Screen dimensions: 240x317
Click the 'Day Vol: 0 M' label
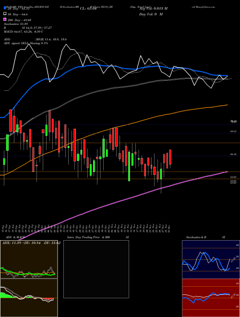(151, 14)
